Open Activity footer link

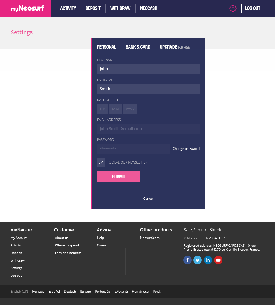click(x=16, y=245)
